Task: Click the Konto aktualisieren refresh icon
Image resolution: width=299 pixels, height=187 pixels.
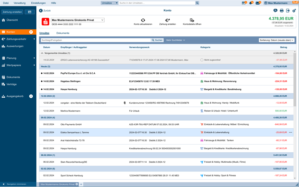Action: [x=143, y=20]
